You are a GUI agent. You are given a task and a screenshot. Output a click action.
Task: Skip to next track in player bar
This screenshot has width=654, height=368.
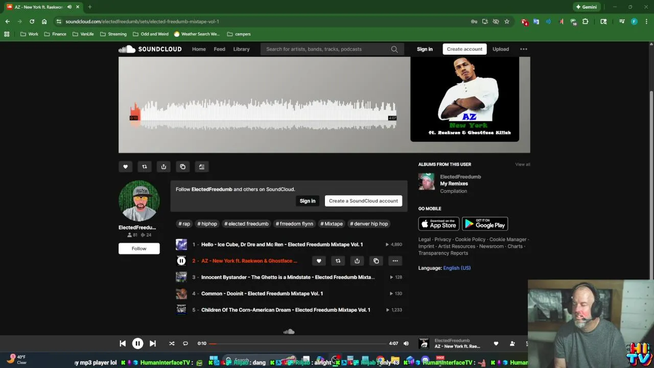[x=153, y=343]
